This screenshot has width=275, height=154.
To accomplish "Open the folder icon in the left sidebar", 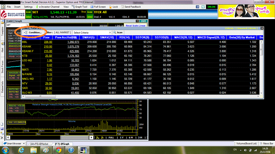I will coord(3,22).
